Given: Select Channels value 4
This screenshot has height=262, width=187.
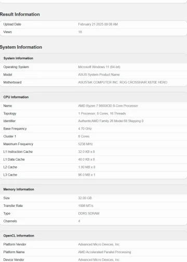Looking at the screenshot, I should click(x=79, y=221).
